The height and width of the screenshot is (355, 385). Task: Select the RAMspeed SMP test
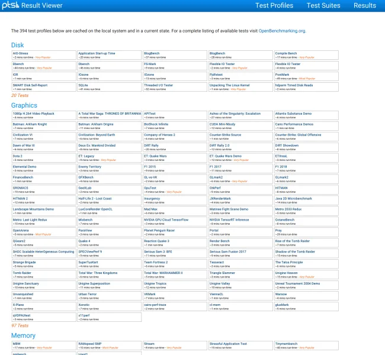tap(109, 346)
